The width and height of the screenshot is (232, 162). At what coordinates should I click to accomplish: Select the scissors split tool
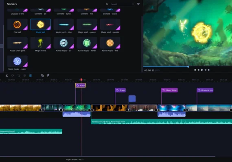pos(7,76)
